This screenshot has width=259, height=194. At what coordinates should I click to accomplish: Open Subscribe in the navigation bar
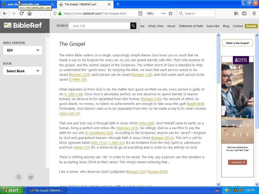213,26
